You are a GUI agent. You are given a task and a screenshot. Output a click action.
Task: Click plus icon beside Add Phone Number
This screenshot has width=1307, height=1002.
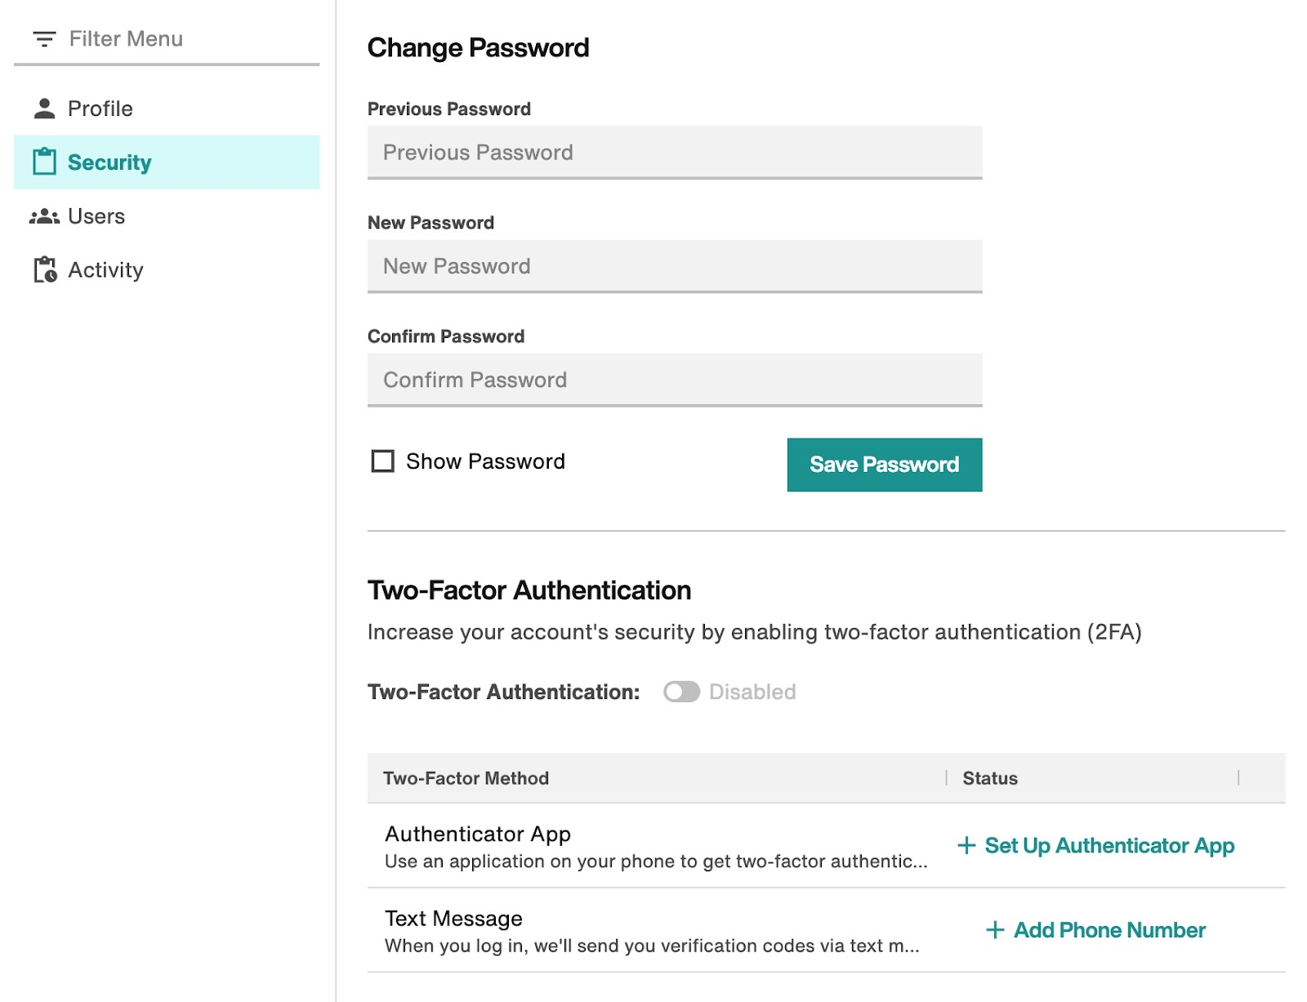coord(995,930)
